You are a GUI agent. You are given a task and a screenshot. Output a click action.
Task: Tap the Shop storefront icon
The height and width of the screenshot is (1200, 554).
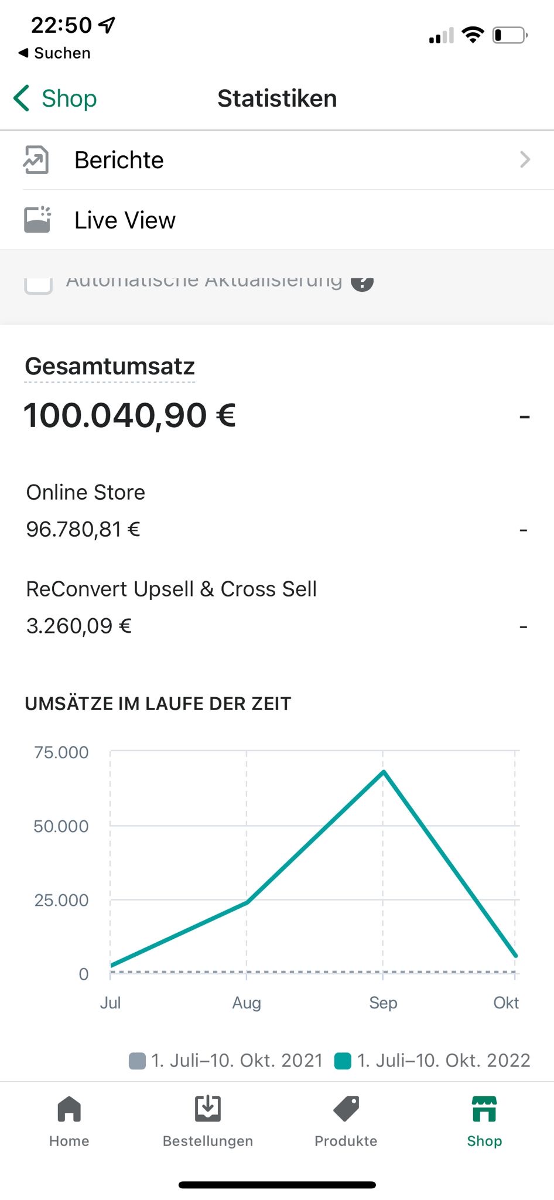[484, 1109]
